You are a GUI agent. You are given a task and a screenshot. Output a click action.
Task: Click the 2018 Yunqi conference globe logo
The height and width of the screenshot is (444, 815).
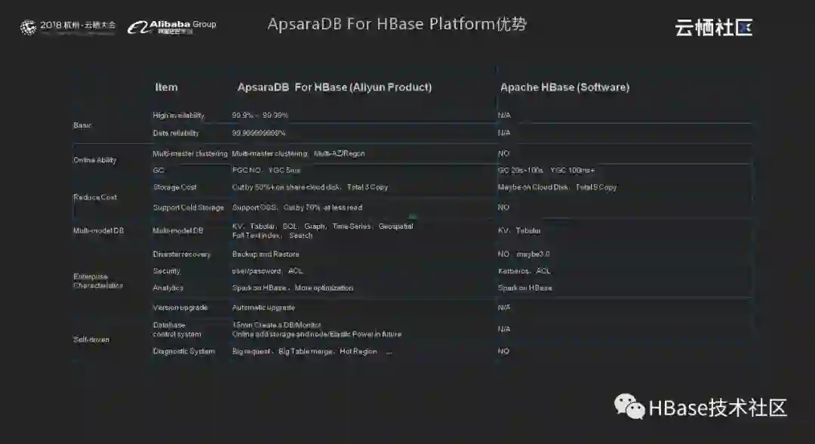point(28,27)
